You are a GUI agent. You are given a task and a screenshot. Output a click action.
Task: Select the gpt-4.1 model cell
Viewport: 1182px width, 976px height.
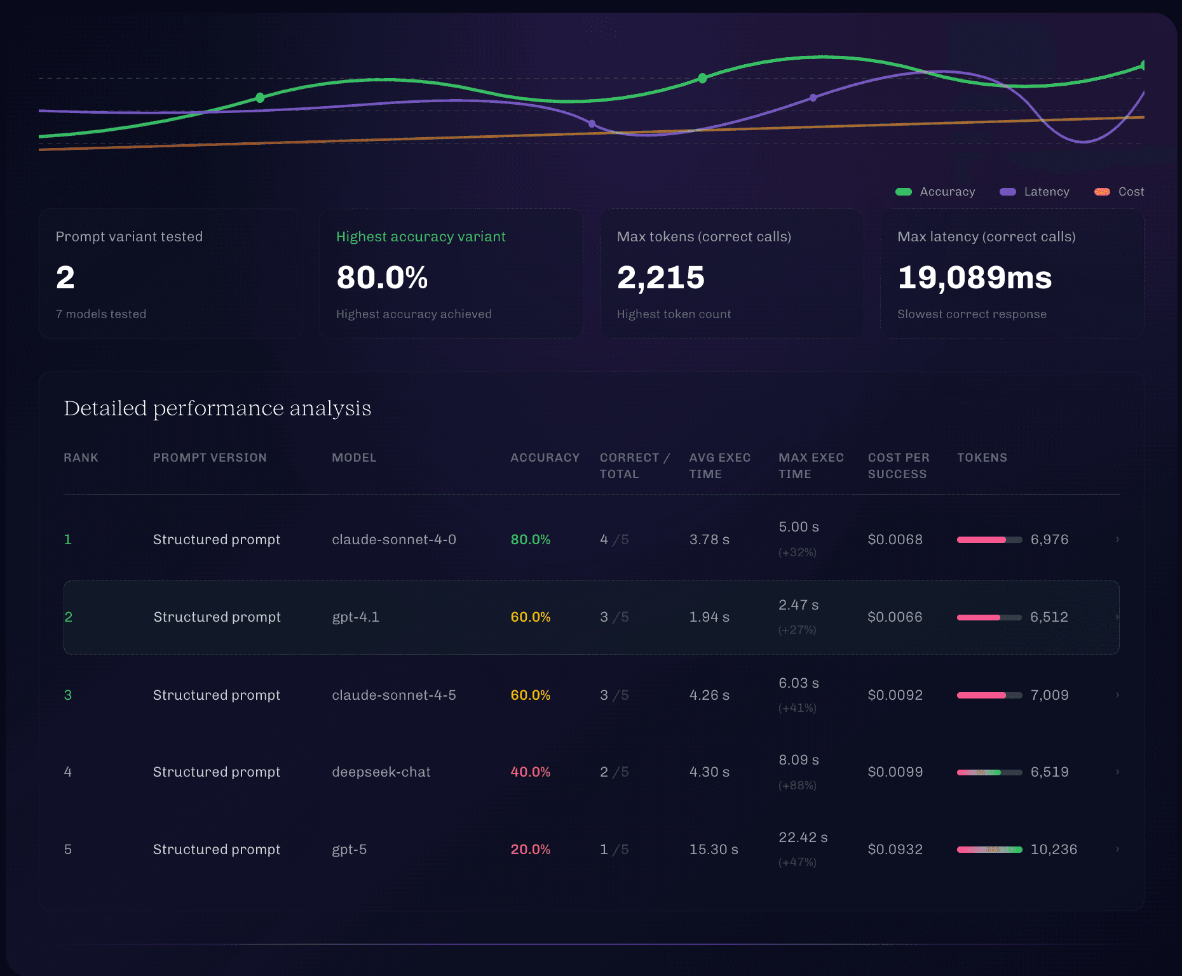(356, 617)
